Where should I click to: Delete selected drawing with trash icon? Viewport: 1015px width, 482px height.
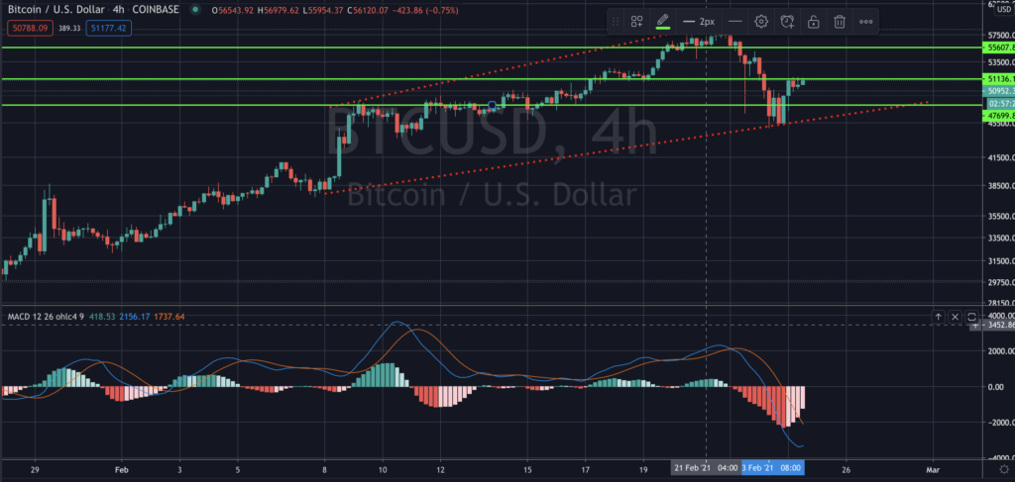(840, 22)
